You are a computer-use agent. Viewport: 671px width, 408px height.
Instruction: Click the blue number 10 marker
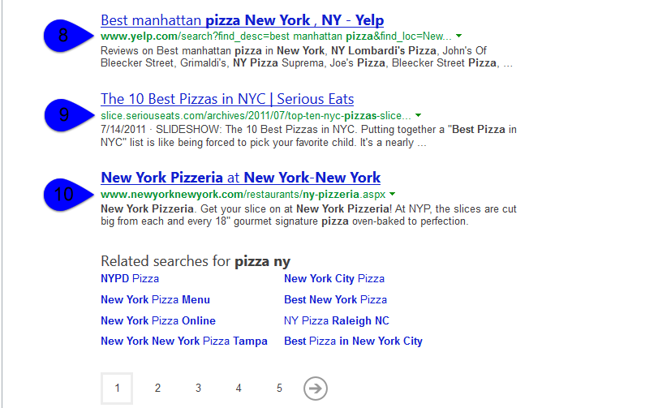pos(65,193)
